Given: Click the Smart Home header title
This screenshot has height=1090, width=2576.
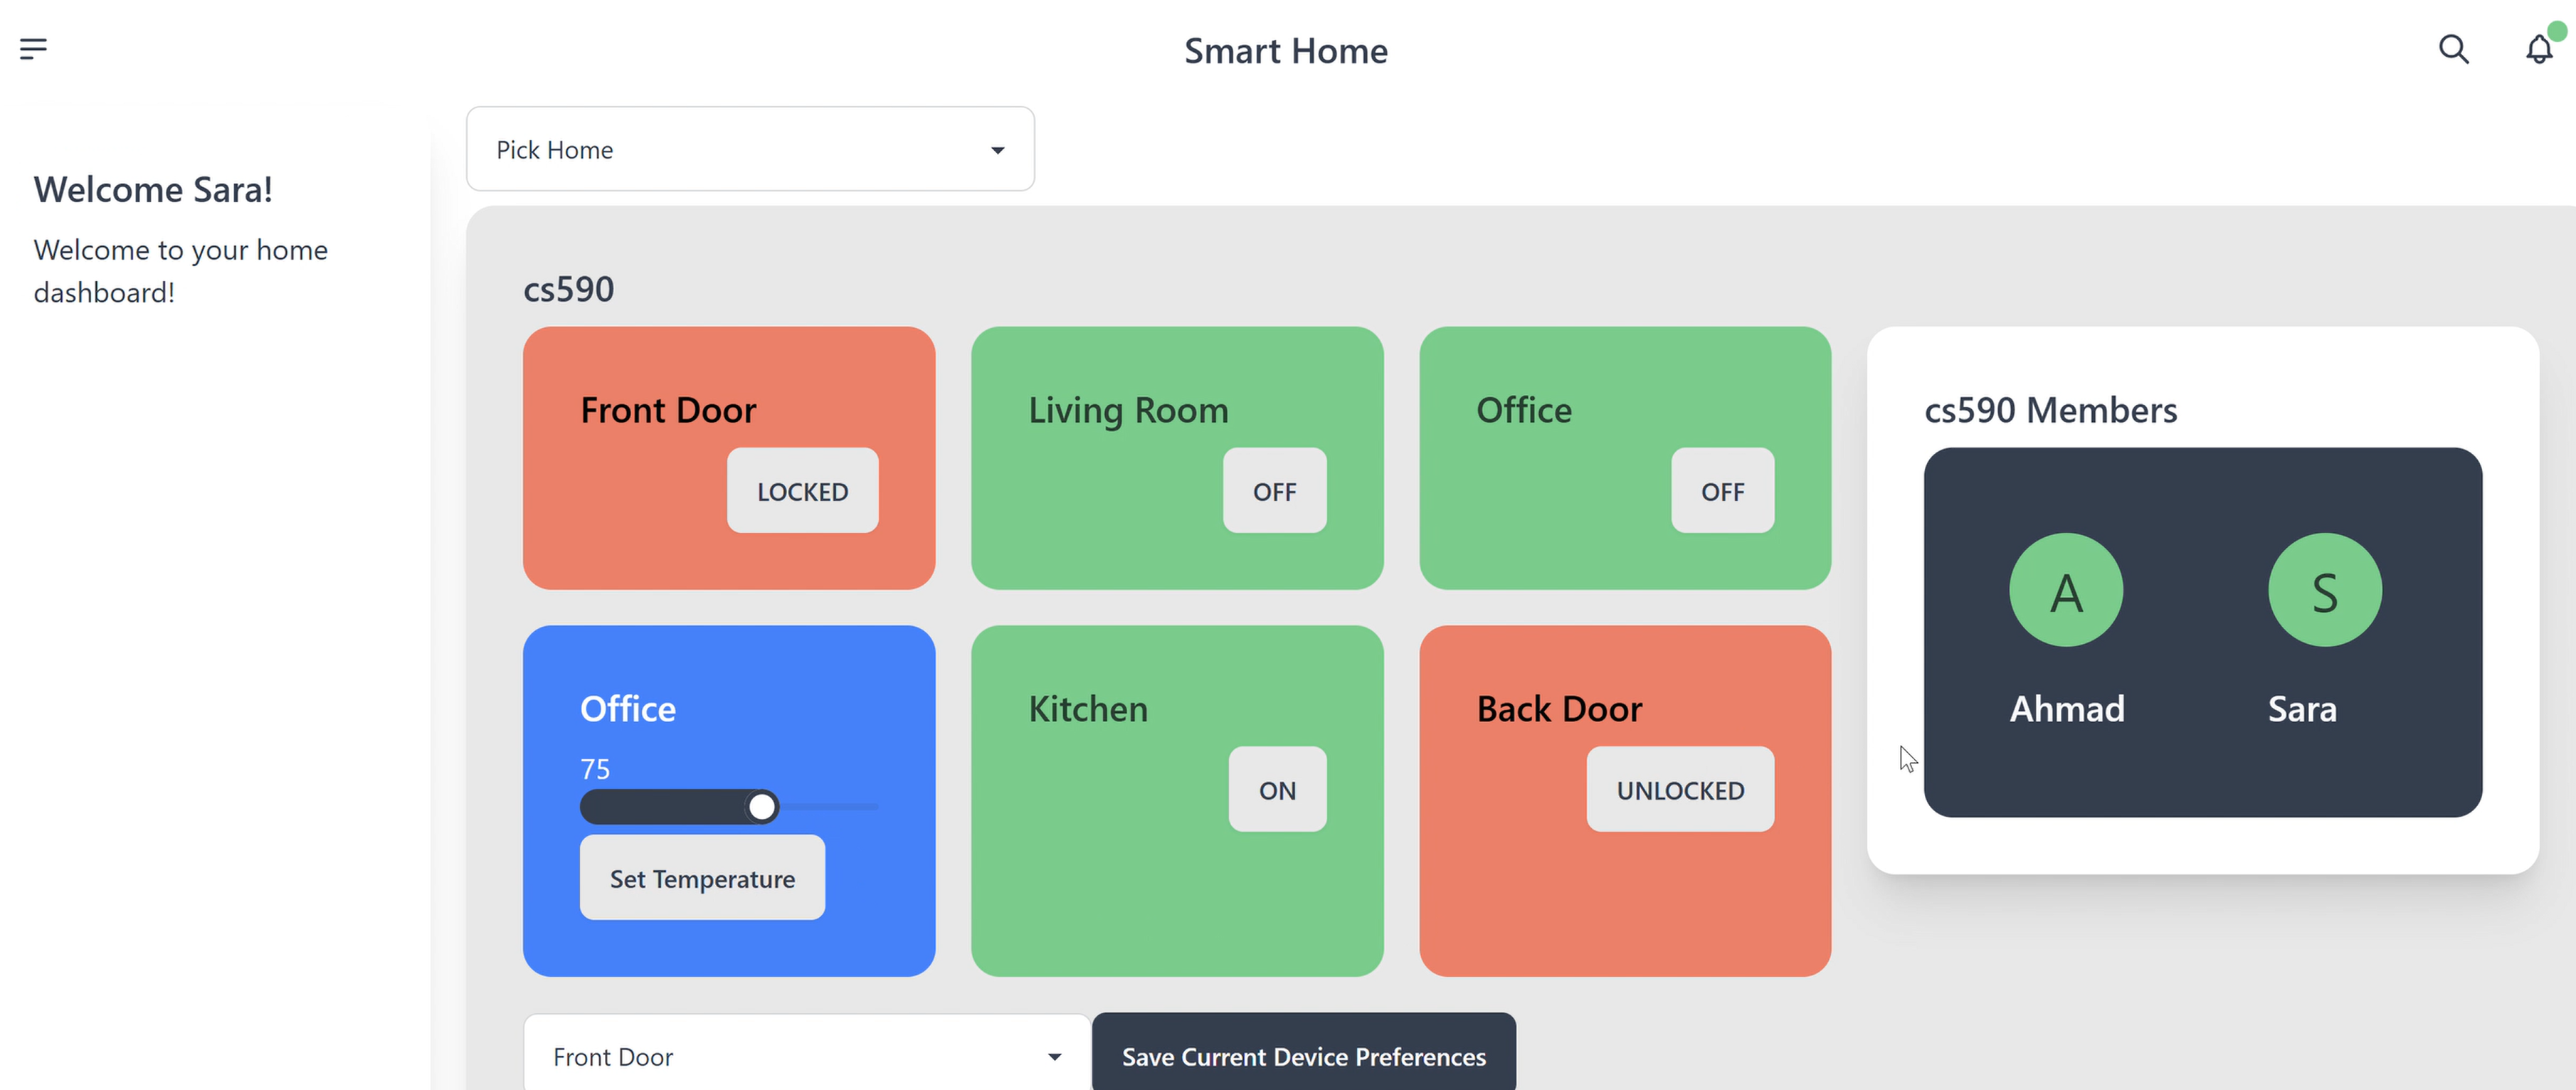Looking at the screenshot, I should [1286, 50].
